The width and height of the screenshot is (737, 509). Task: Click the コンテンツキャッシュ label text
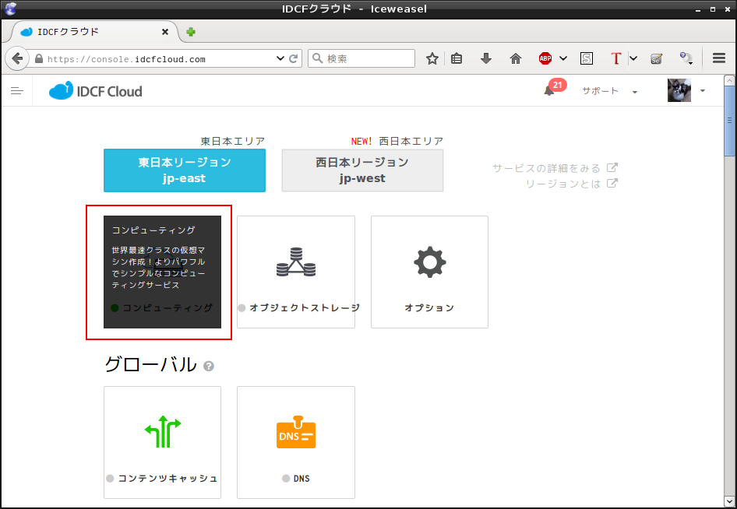click(x=167, y=479)
